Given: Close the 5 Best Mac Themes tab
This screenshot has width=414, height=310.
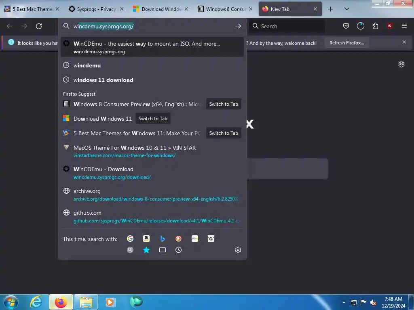Looking at the screenshot, I should click(57, 9).
